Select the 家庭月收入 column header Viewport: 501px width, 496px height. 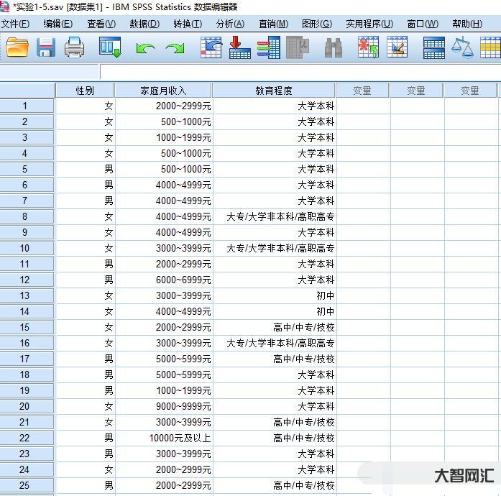pos(163,91)
